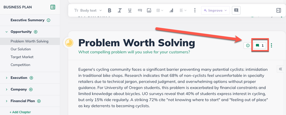Screen dimensions: 286x115
Task: Open the toolbar more options menu
Action: pyautogui.click(x=195, y=10)
